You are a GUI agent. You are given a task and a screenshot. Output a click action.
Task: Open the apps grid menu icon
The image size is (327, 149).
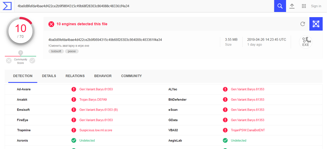[x=304, y=6]
